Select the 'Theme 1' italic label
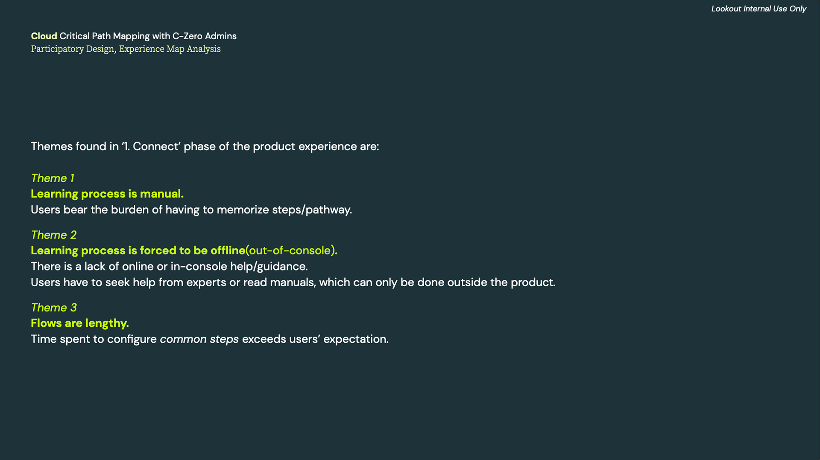820x460 pixels. click(x=53, y=178)
